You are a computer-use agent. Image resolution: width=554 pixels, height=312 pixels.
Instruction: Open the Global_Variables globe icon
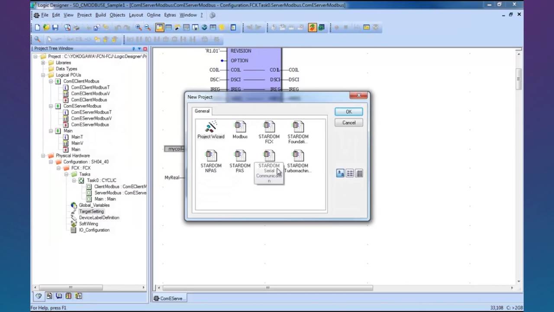pos(74,205)
